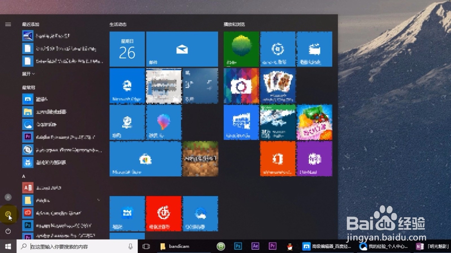This screenshot has width=451, height=253.
Task: Open the Movies & TV clapperboard tile
Action: [314, 49]
